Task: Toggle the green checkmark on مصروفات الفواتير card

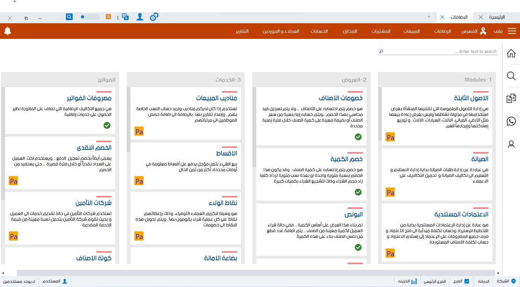Action: click(x=107, y=125)
